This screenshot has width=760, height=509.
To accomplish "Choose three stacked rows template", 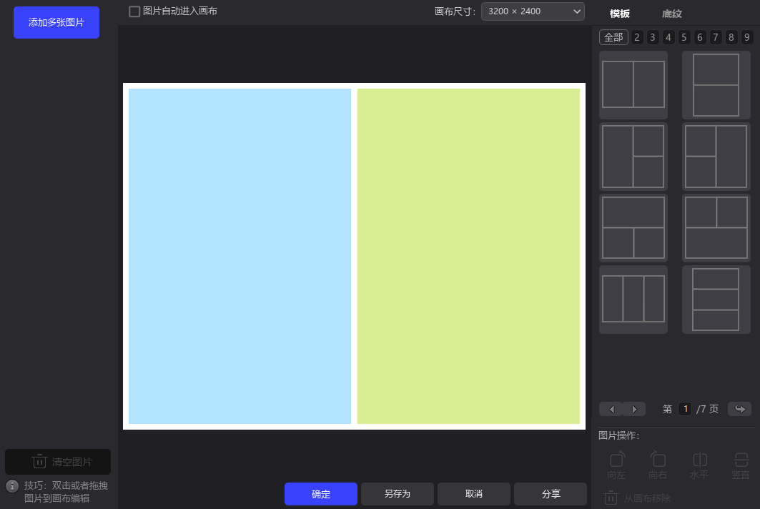I will tap(716, 299).
